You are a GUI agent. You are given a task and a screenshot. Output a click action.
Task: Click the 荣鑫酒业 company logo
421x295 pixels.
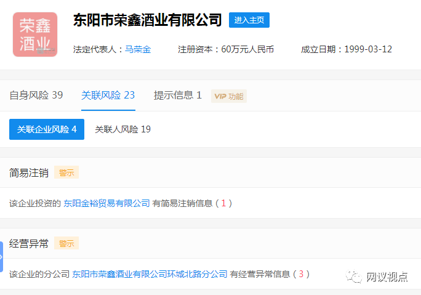point(35,34)
